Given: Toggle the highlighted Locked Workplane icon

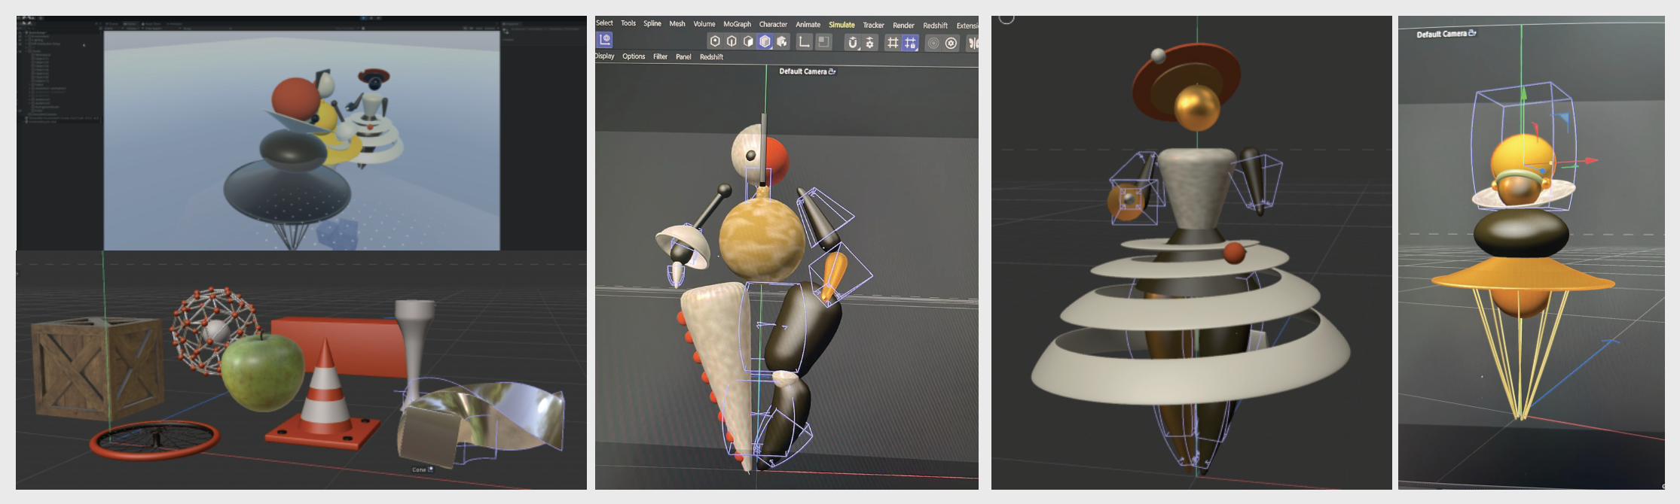Looking at the screenshot, I should 910,43.
